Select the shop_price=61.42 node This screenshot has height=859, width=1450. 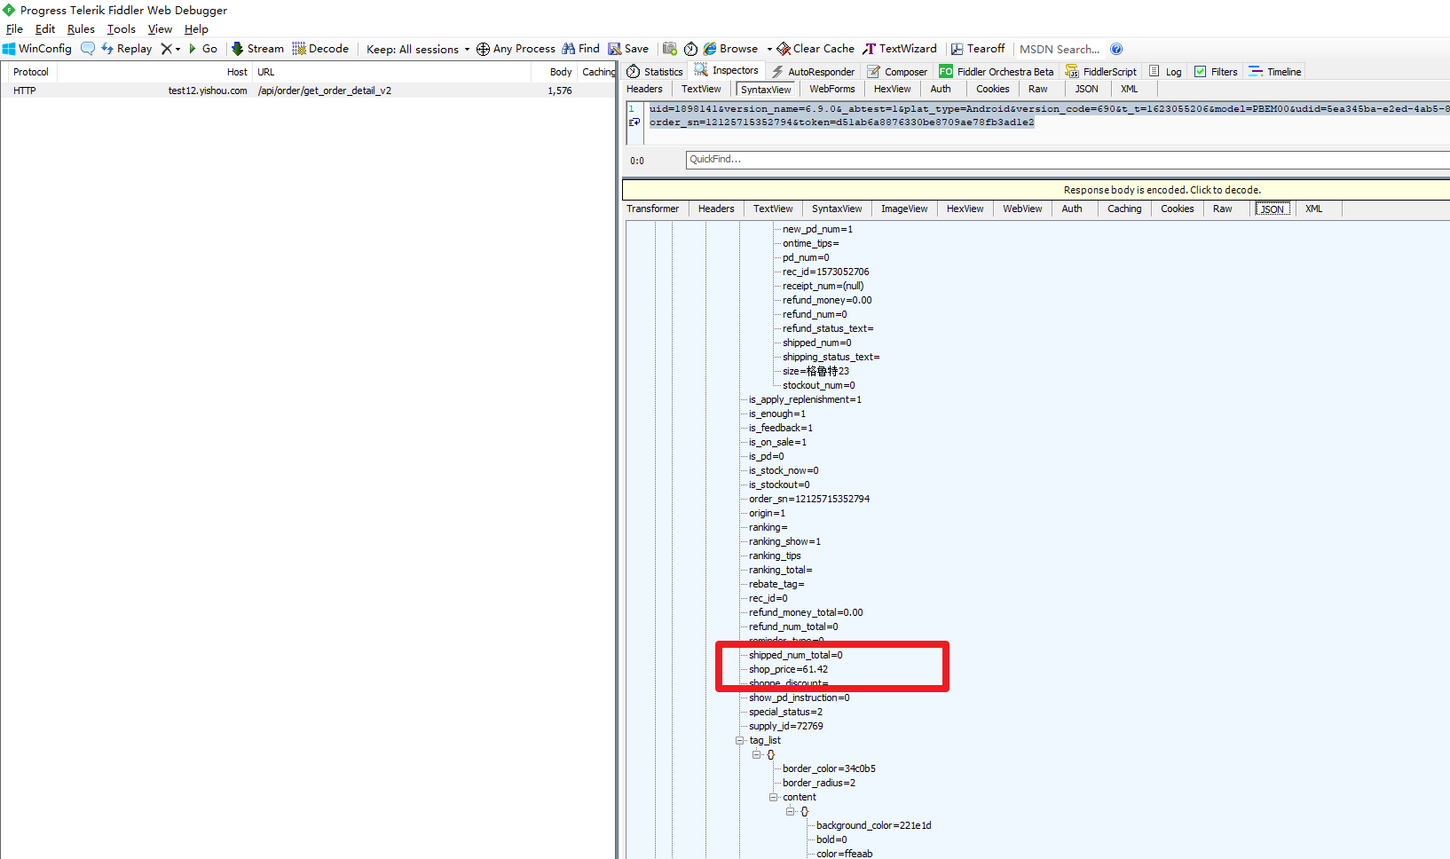tap(788, 669)
